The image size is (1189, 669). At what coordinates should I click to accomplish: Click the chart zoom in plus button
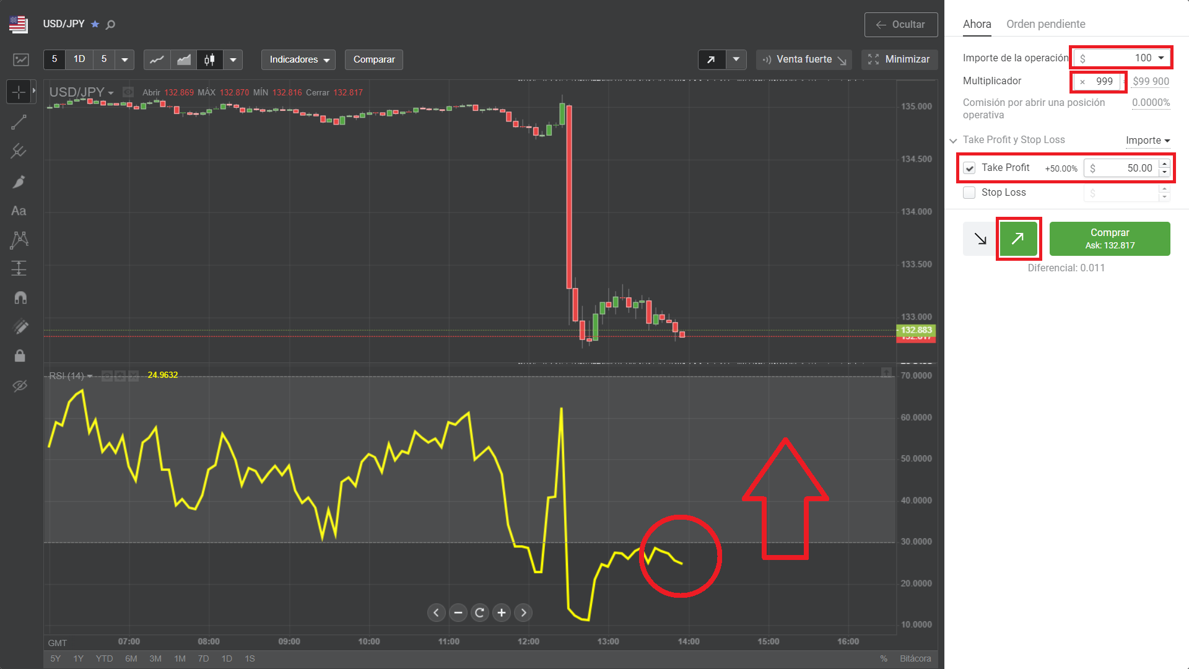click(x=502, y=613)
